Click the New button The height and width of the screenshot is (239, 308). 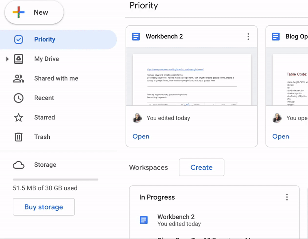(x=34, y=12)
